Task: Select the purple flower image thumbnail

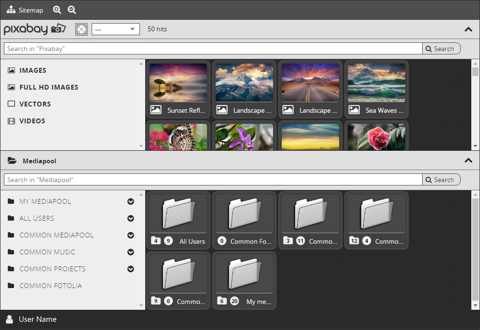Action: click(244, 137)
